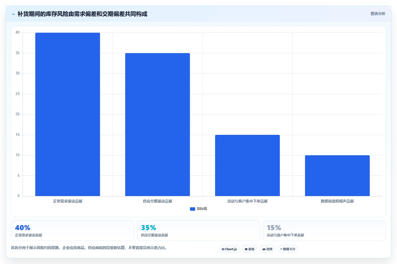The width and height of the screenshot is (397, 264).
Task: Click the icon inside the 表格 tag
Action: 246,249
